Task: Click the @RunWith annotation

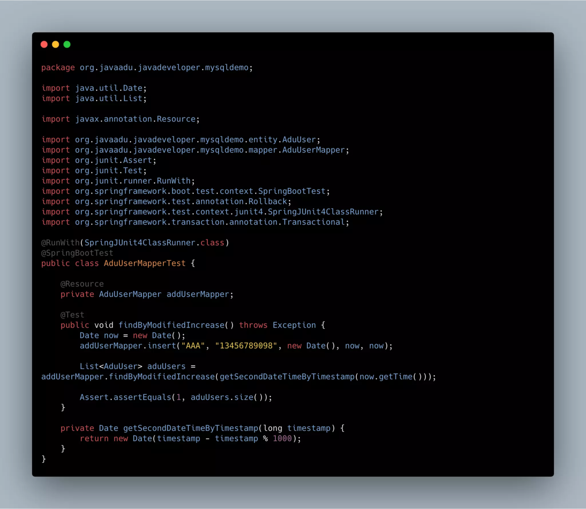Action: pos(60,242)
